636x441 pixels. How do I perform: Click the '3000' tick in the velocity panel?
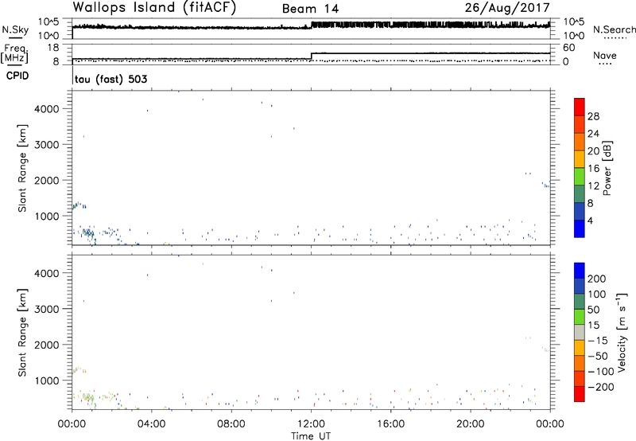tap(47, 309)
